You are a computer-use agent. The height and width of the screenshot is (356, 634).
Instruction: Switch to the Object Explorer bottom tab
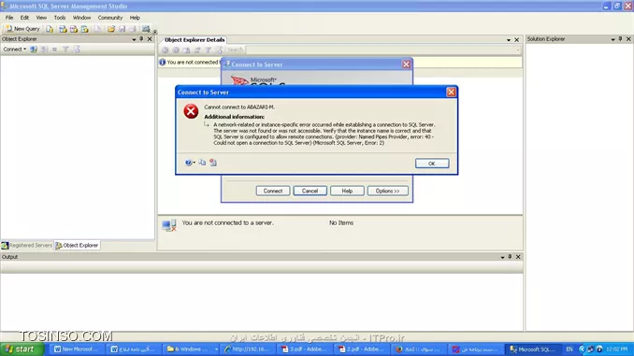click(77, 246)
